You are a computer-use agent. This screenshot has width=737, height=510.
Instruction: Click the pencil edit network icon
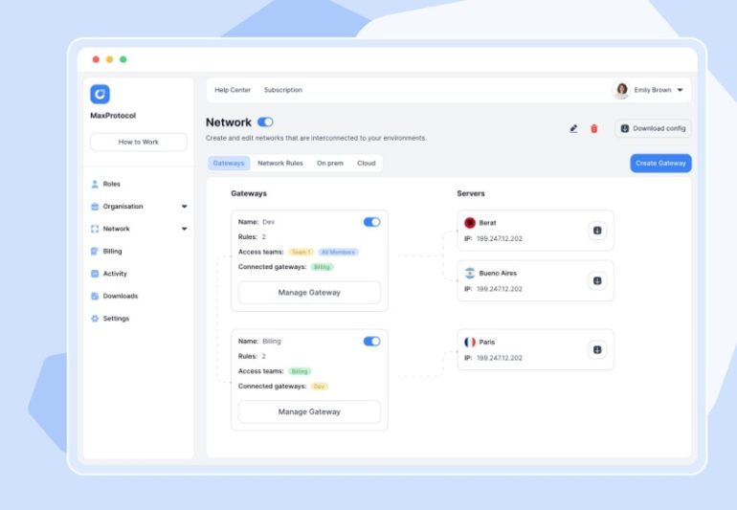pyautogui.click(x=573, y=128)
